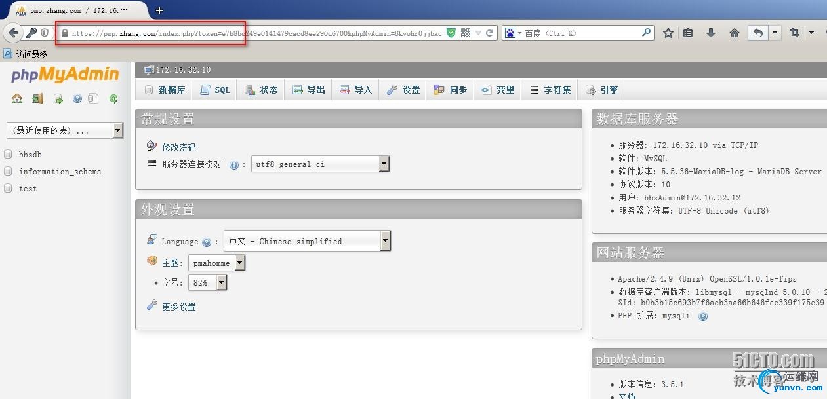Screen dimensions: 827x399
Task: Click the help icon after PHP 扩展 mysqli
Action: click(703, 316)
